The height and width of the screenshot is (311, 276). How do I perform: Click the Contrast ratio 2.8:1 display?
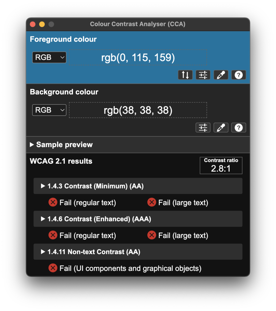coord(221,165)
